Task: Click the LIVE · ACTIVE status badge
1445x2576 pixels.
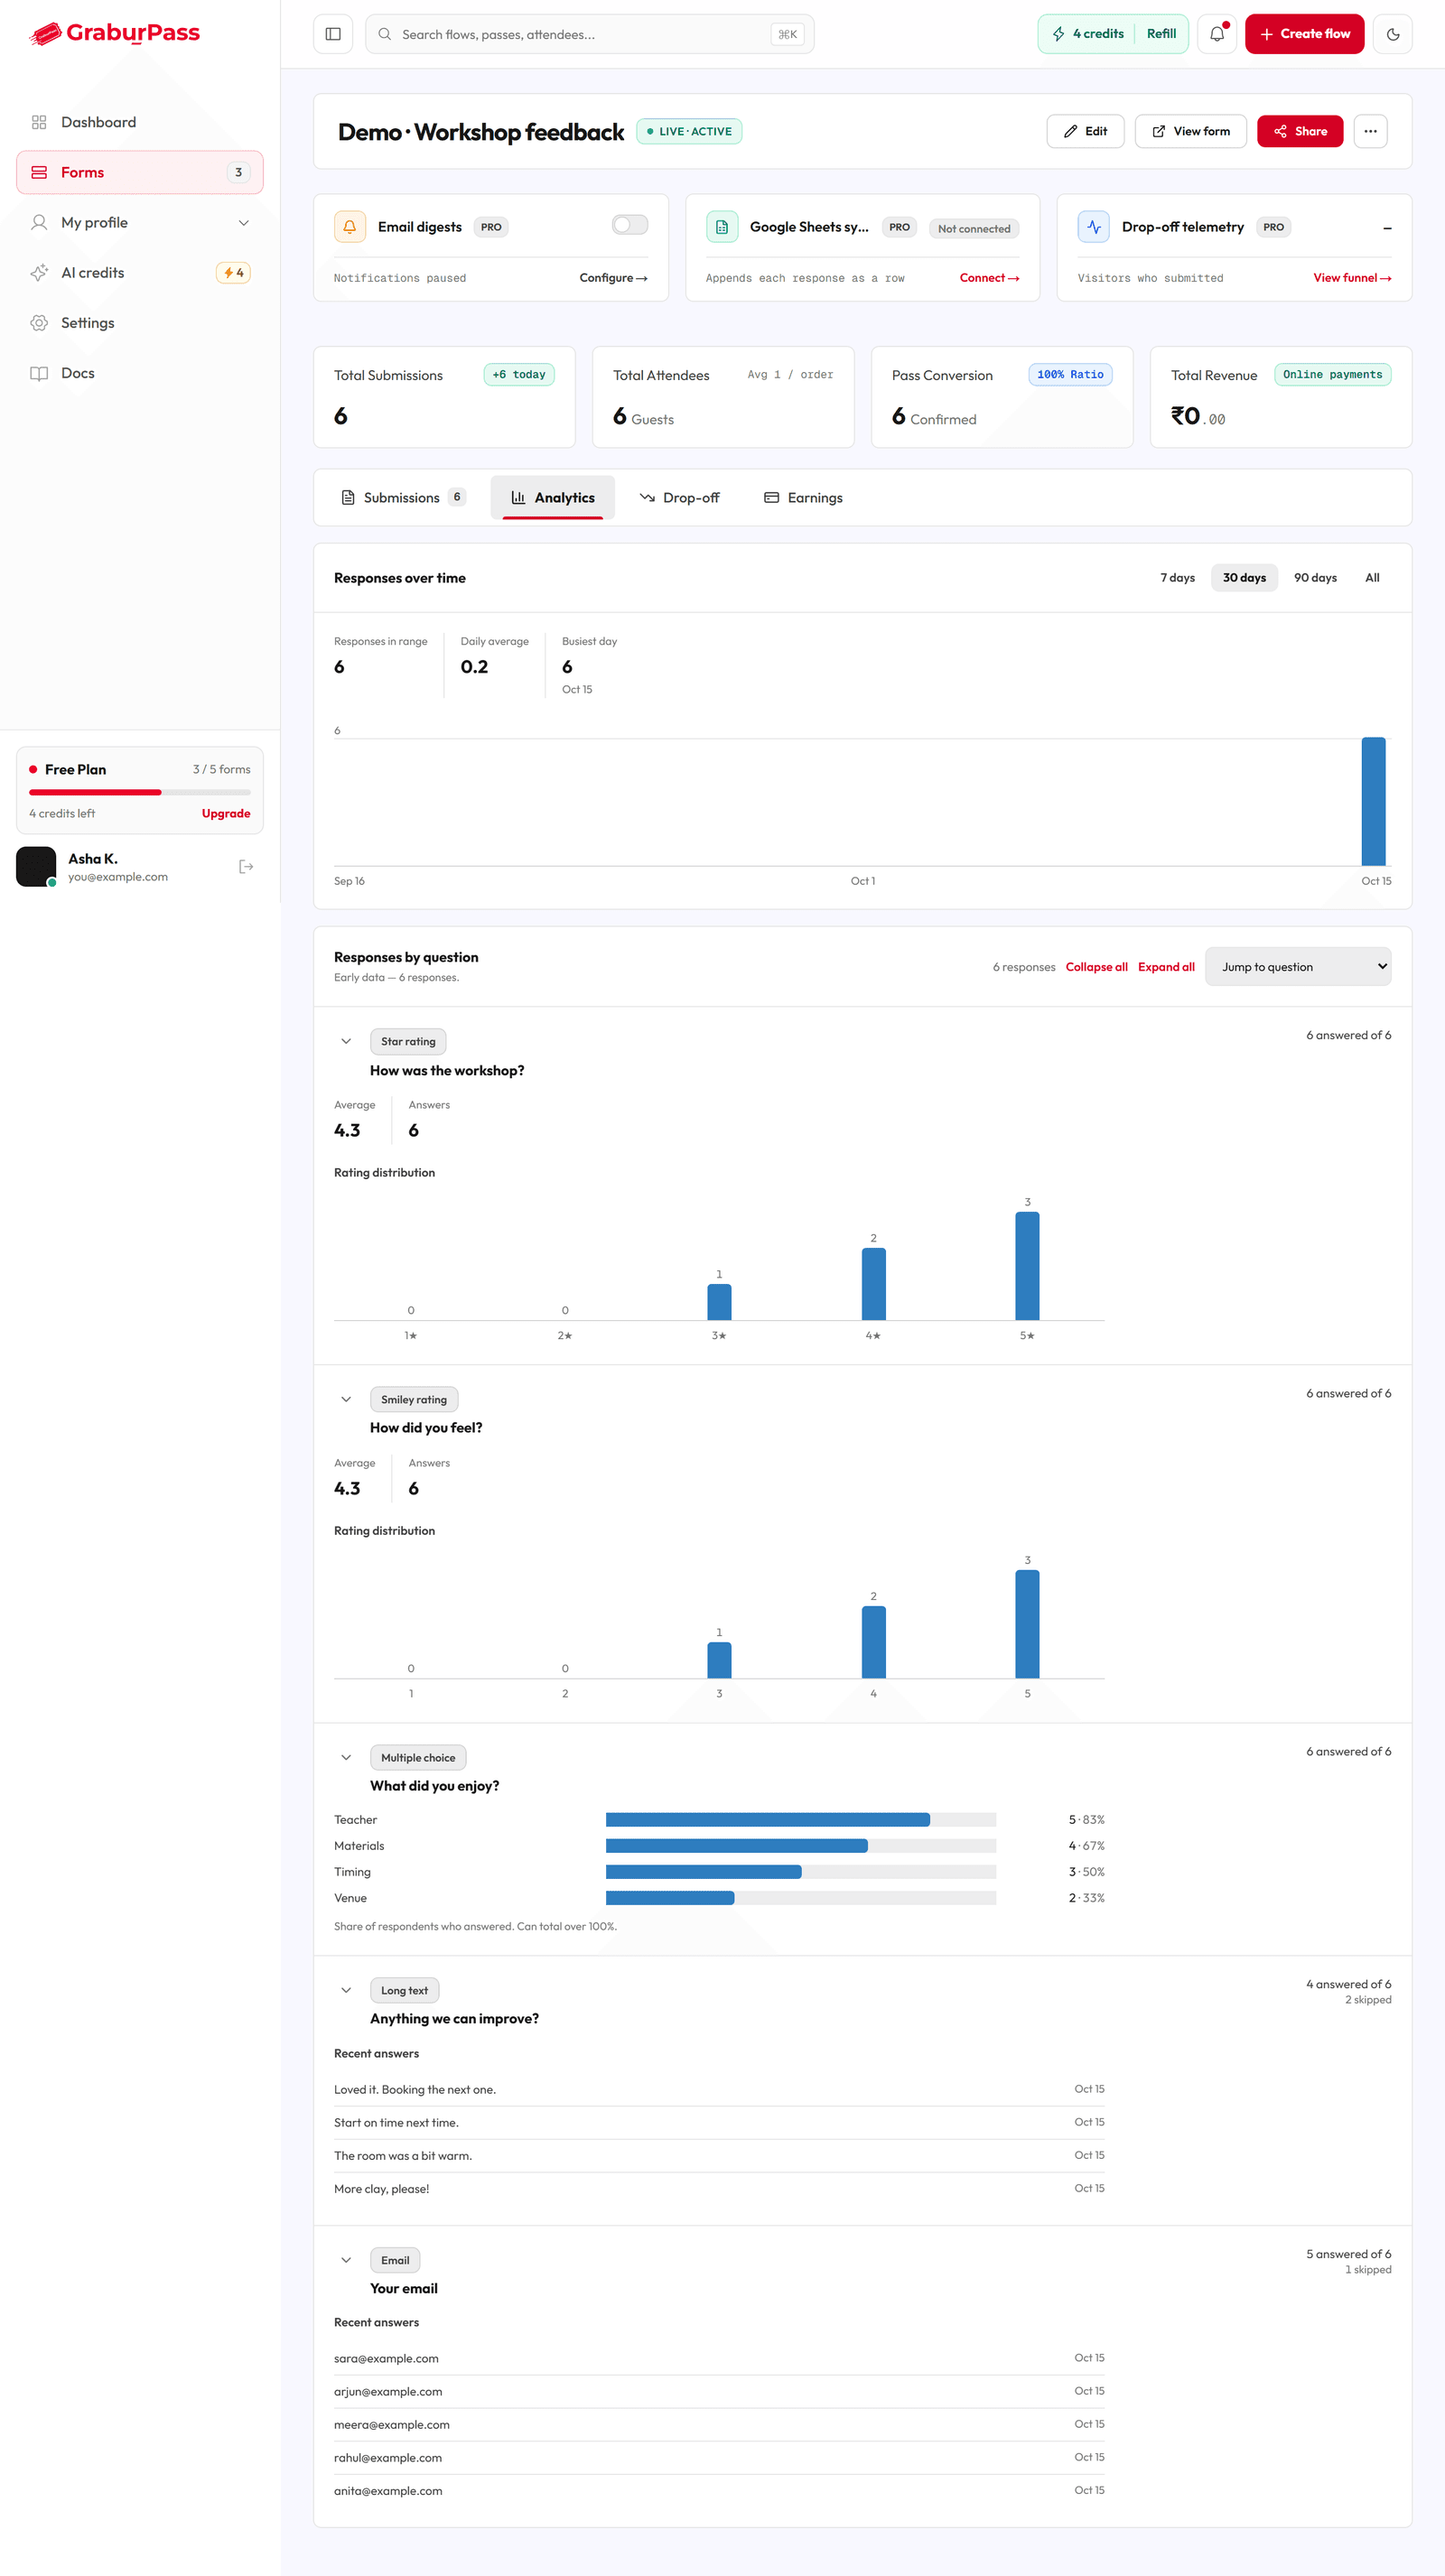Action: (689, 131)
